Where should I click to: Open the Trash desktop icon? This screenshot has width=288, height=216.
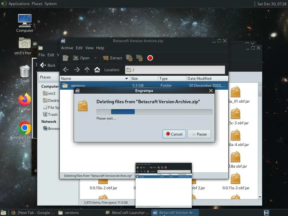click(x=25, y=74)
